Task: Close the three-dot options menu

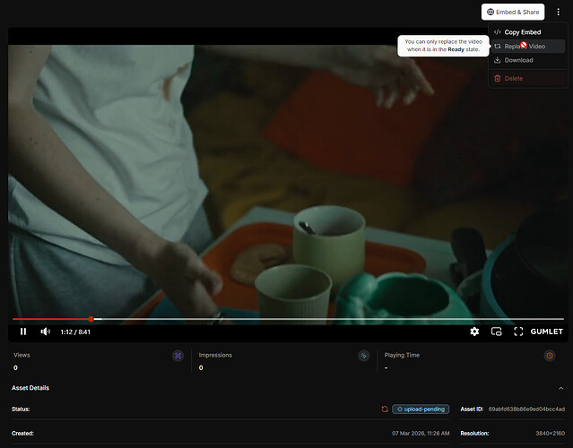Action: (558, 12)
